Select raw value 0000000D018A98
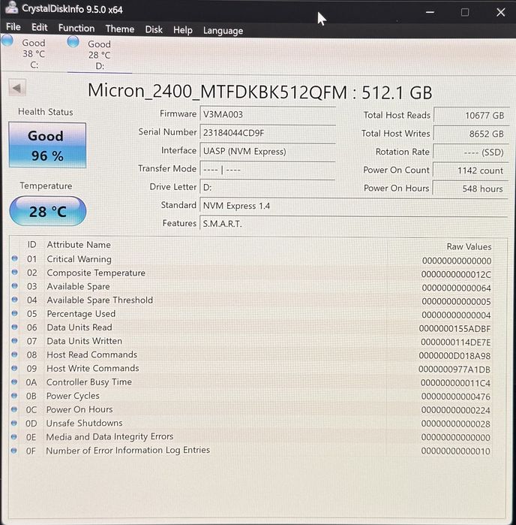 454,356
